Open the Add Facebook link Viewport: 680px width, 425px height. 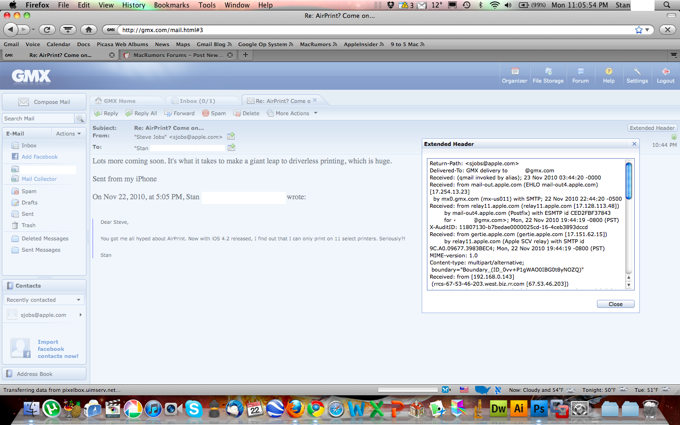pyautogui.click(x=40, y=157)
